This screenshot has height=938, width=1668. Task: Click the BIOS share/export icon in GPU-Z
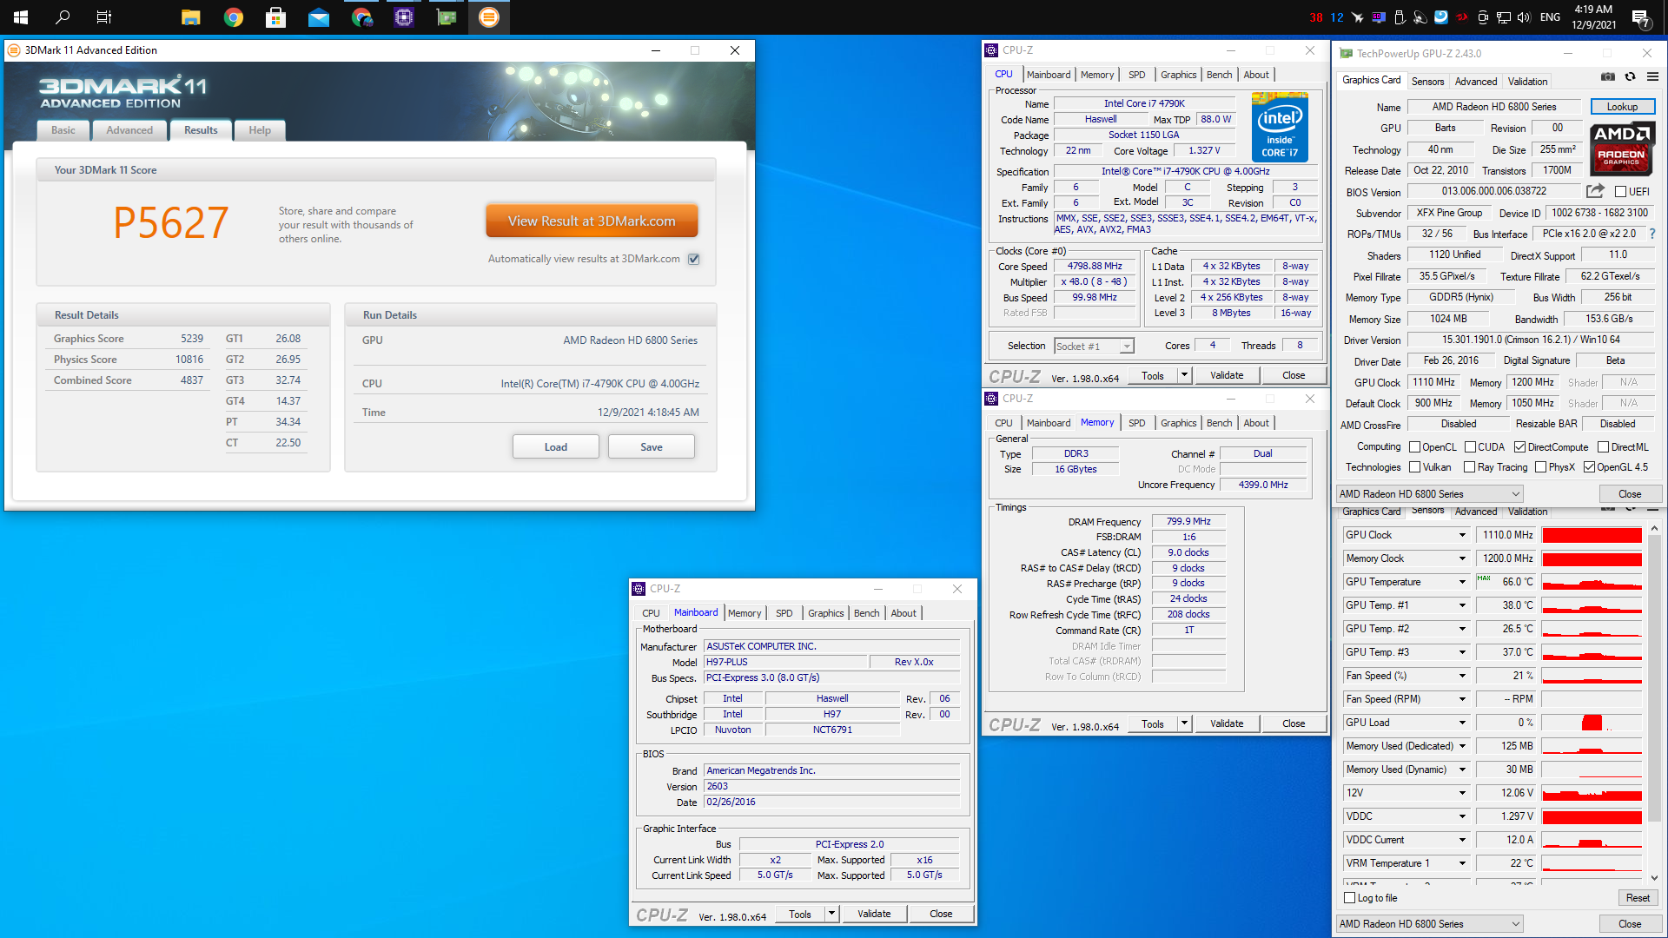click(1595, 191)
